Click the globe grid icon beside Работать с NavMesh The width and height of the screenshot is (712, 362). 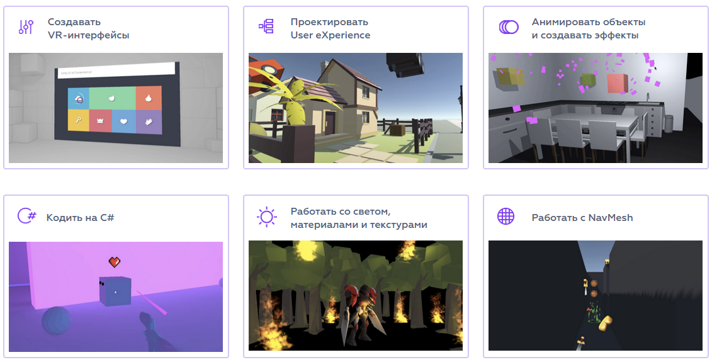click(506, 216)
